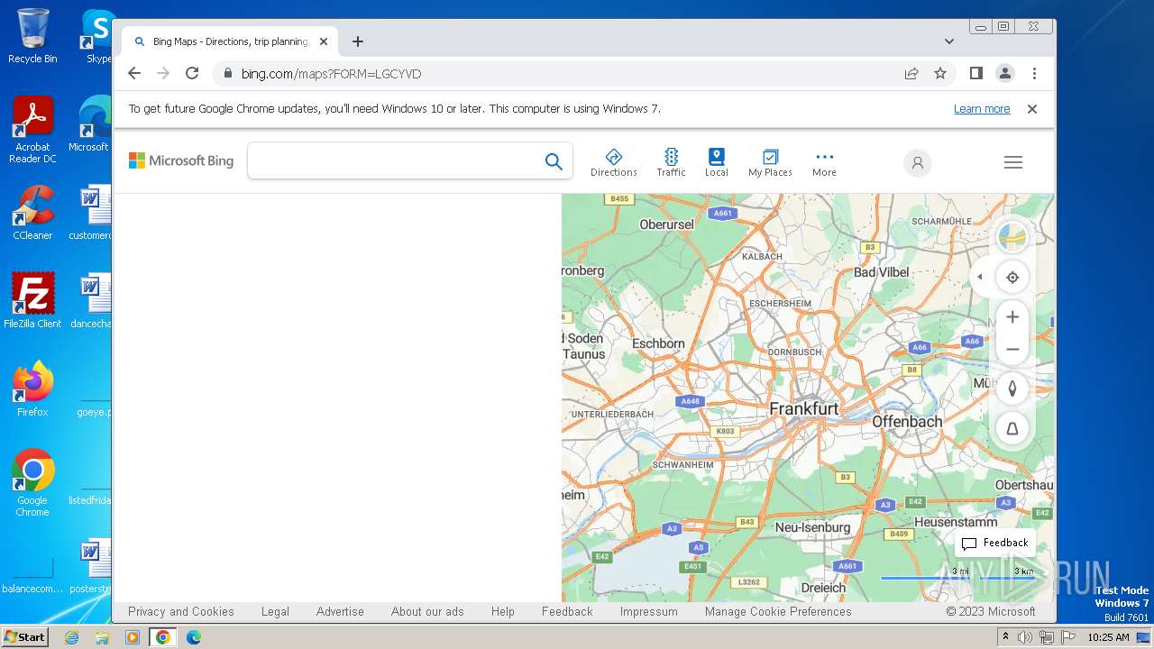Open the Feedback footer link

coord(567,611)
